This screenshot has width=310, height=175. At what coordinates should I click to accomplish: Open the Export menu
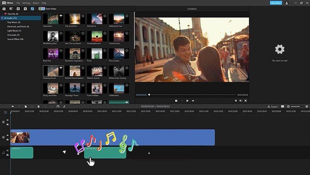coord(36,3)
